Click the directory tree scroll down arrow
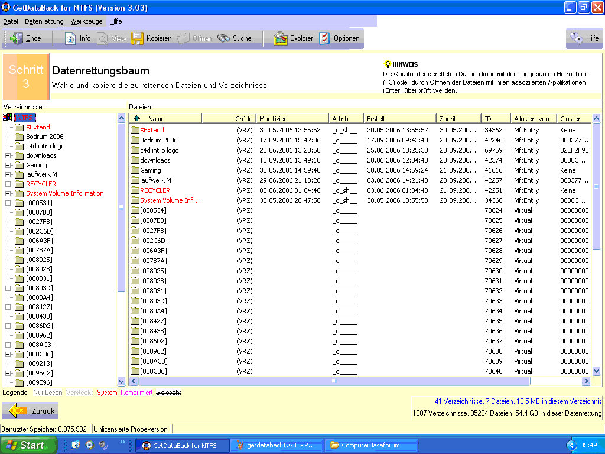This screenshot has width=605, height=454. coord(121,381)
